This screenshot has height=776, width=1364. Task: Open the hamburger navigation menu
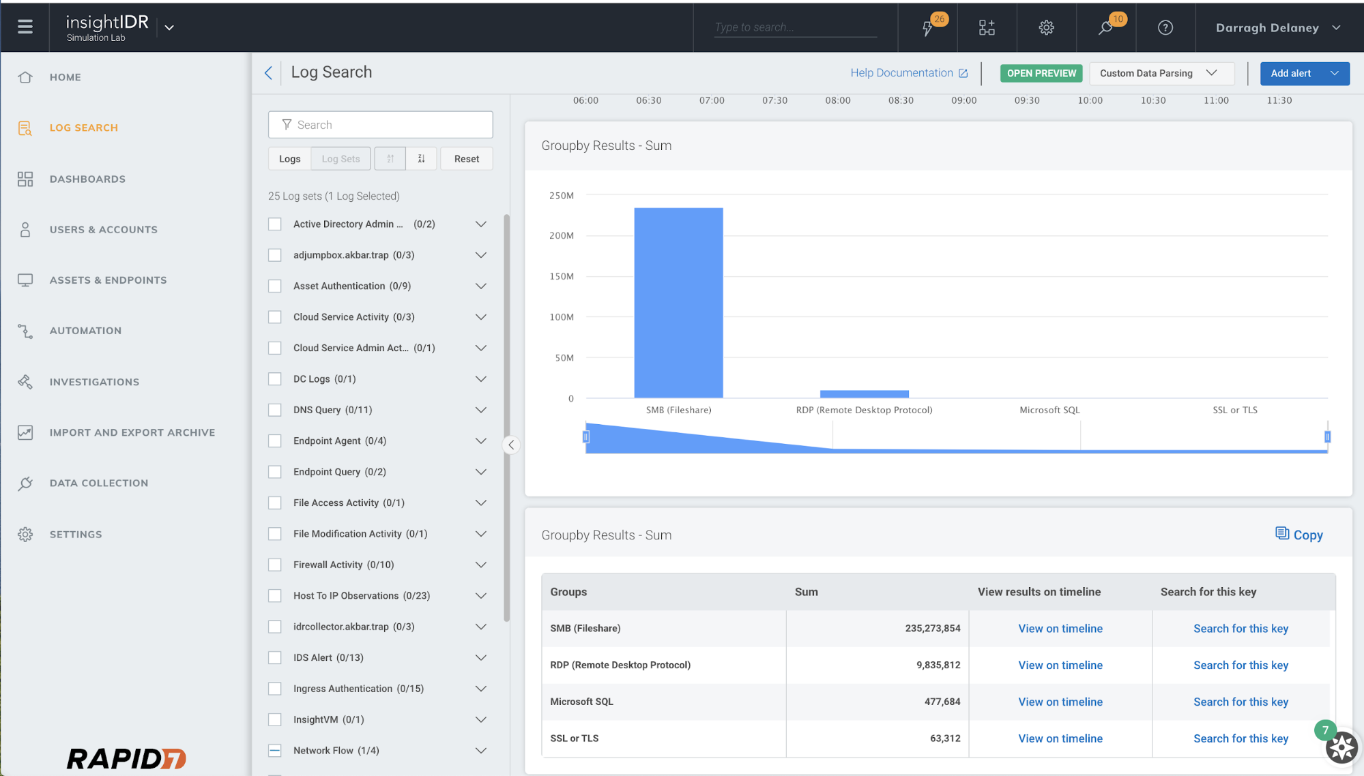click(x=25, y=27)
